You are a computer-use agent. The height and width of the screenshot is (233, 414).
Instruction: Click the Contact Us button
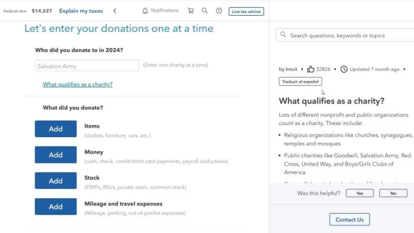(349, 220)
